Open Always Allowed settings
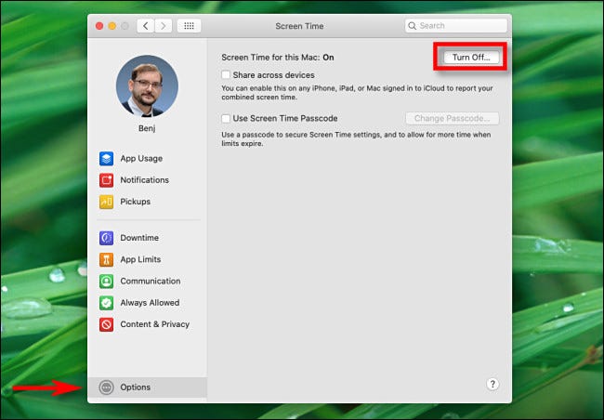Viewport: 604px width, 420px height. (x=150, y=303)
